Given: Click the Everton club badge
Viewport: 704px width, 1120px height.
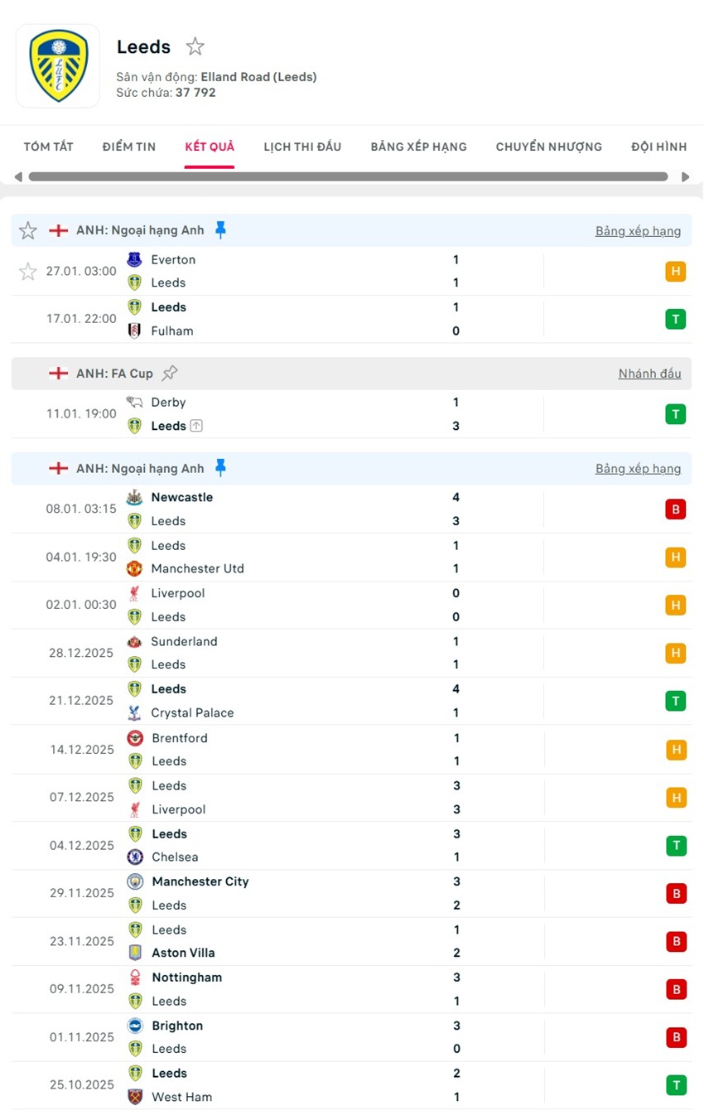Looking at the screenshot, I should pyautogui.click(x=135, y=259).
